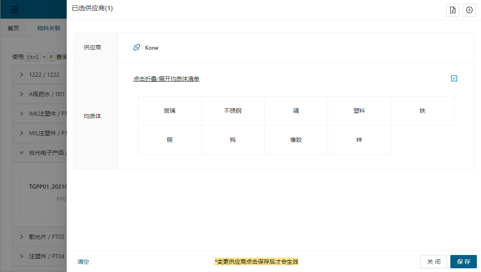The height and width of the screenshot is (272, 481).
Task: Click the add supplier plus icon
Action: (x=469, y=10)
